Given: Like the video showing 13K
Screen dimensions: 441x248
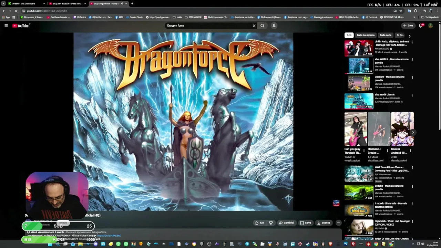Looking at the screenshot, I should [259, 223].
